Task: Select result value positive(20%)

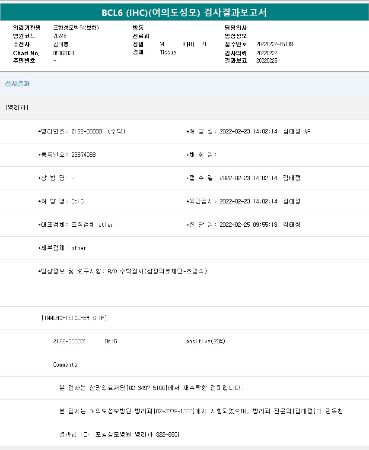Action: point(206,341)
